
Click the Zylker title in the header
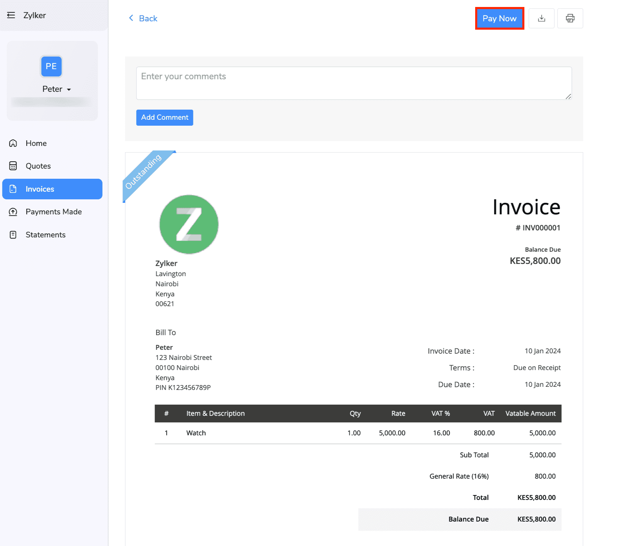click(x=35, y=15)
